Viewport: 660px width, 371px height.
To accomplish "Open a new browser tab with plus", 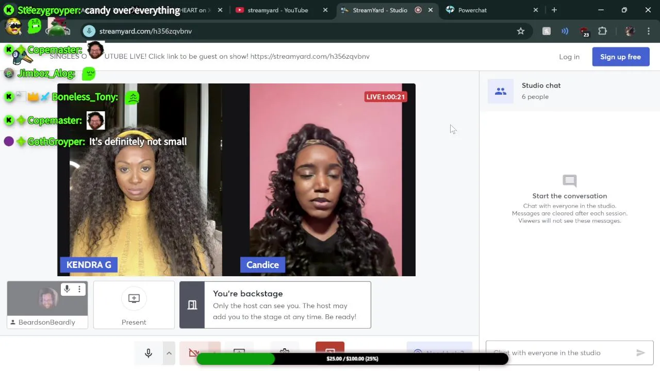I will pyautogui.click(x=554, y=10).
